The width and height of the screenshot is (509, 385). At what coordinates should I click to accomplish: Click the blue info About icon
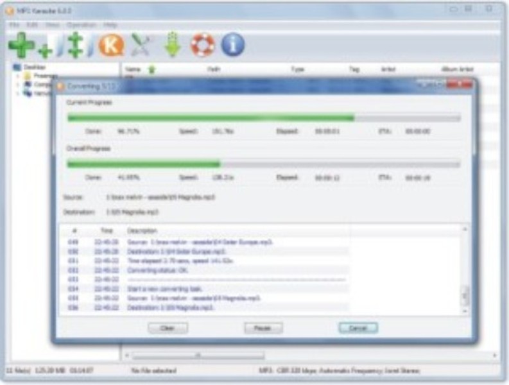point(233,45)
